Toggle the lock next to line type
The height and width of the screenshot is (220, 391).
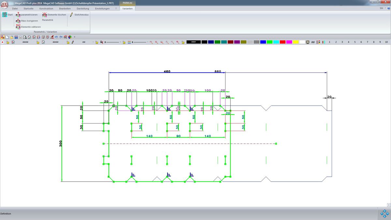tap(97, 42)
